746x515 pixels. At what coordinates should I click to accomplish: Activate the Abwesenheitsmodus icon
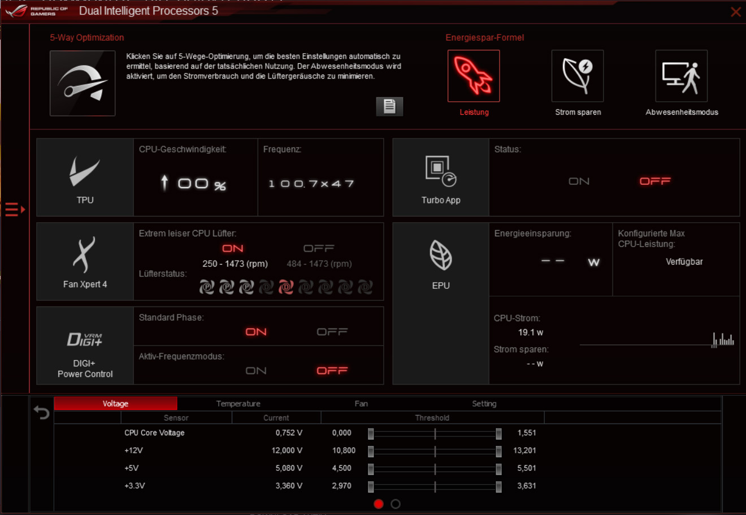(x=682, y=76)
